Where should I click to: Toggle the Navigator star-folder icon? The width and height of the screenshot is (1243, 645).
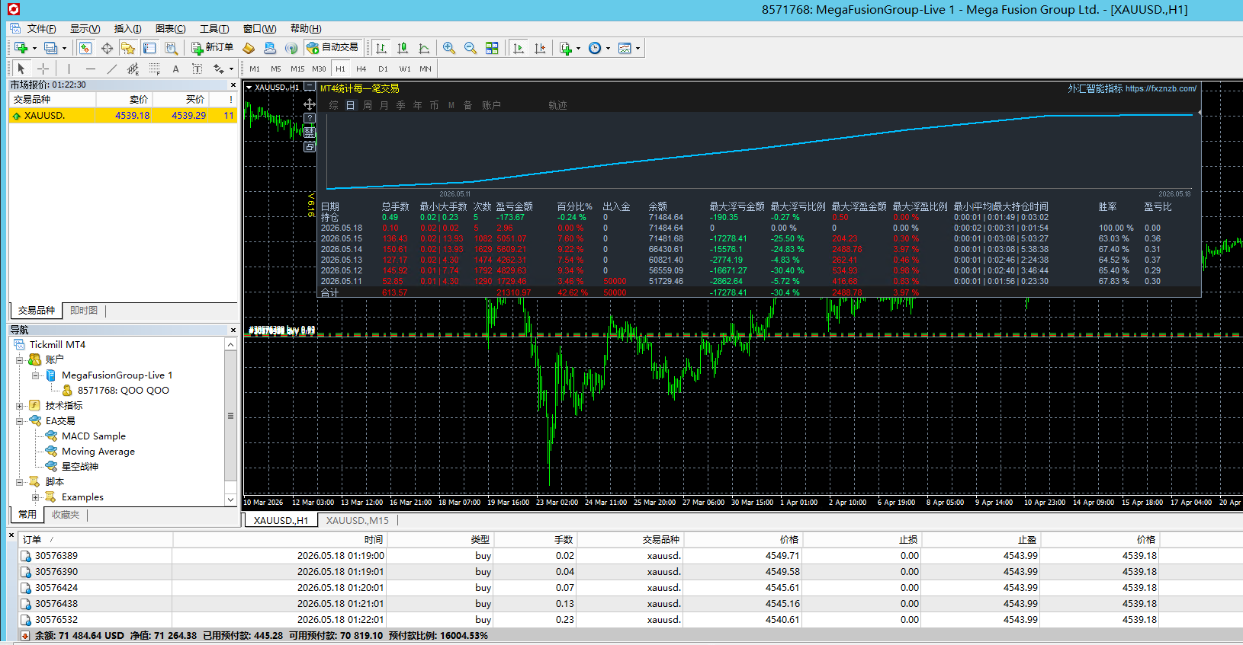pyautogui.click(x=128, y=48)
